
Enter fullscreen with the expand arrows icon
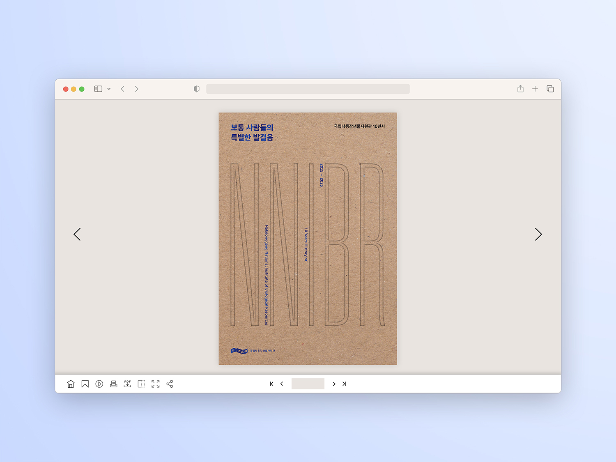pyautogui.click(x=156, y=384)
